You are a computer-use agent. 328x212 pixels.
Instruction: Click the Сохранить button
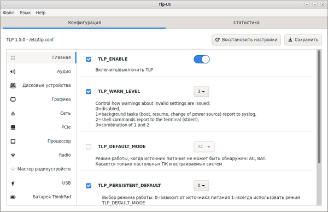click(303, 40)
